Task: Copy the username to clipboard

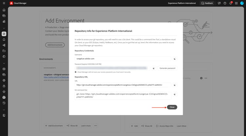Action: coord(174,59)
